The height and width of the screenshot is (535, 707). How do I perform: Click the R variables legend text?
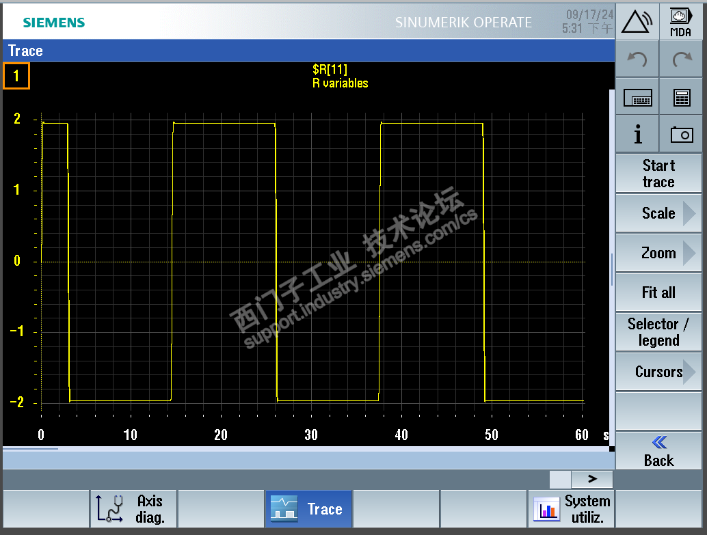point(340,83)
